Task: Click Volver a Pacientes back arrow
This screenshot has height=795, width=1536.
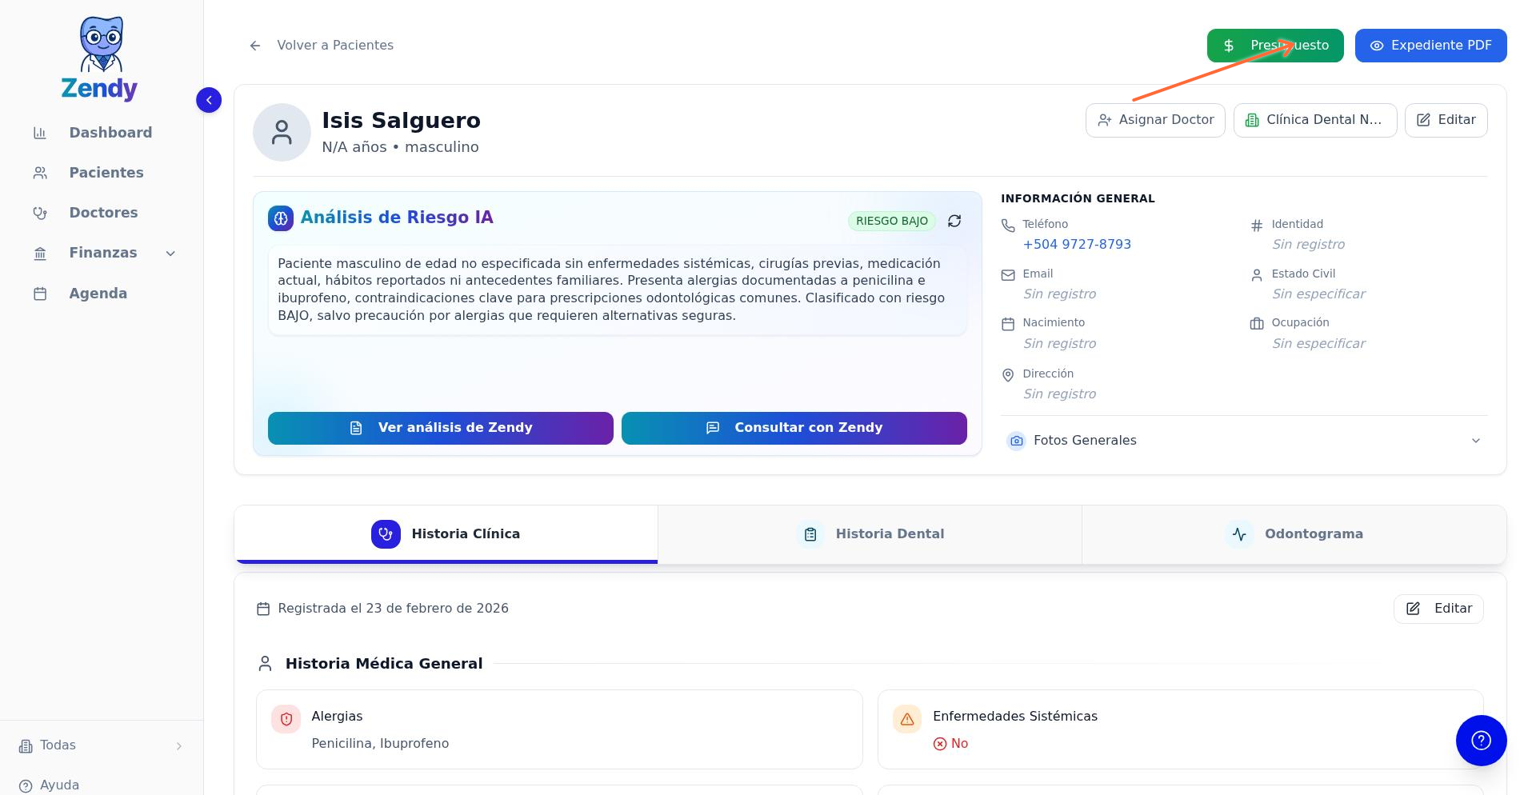Action: [255, 46]
